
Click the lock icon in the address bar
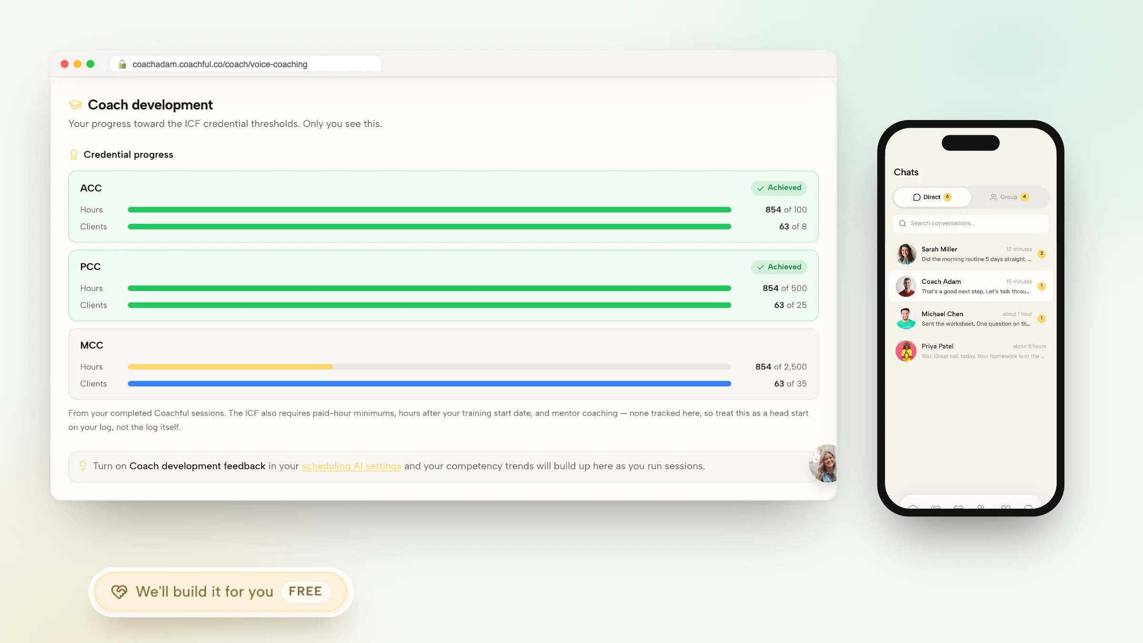122,64
